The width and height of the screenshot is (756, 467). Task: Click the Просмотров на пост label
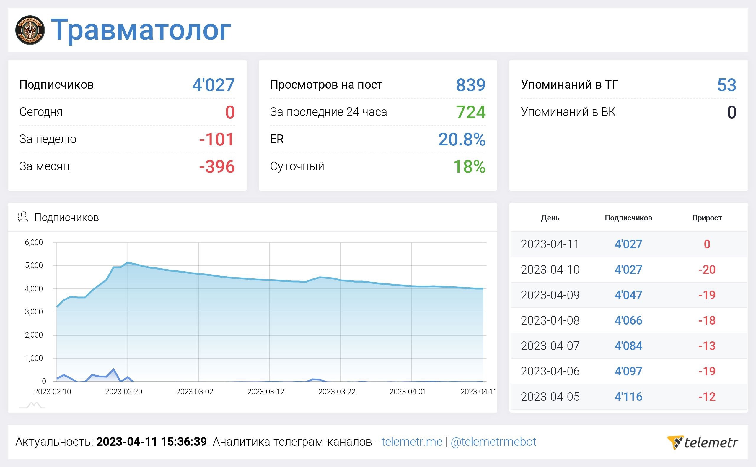326,84
